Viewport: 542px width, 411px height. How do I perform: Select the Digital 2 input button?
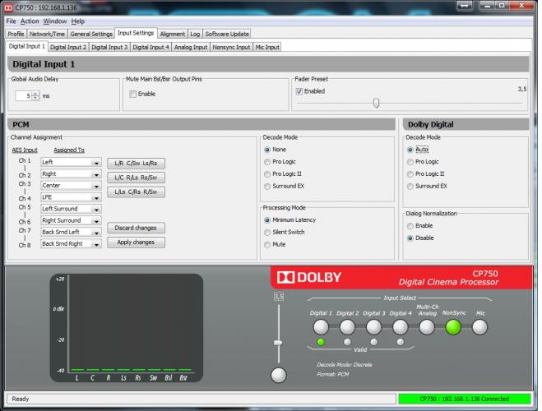tap(347, 326)
